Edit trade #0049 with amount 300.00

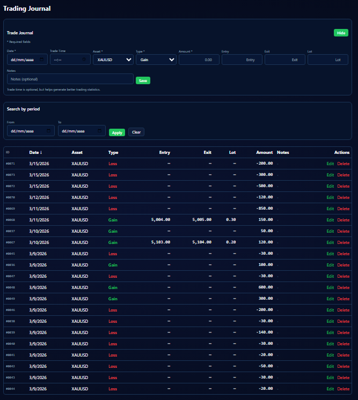click(x=330, y=299)
